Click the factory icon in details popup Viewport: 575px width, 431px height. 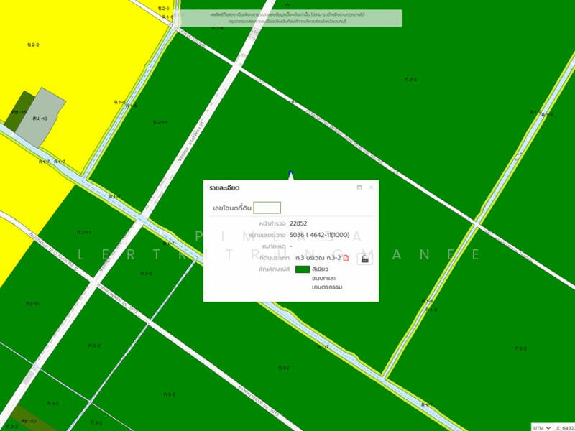coord(364,259)
